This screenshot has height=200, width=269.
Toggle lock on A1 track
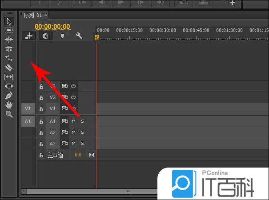coord(41,122)
